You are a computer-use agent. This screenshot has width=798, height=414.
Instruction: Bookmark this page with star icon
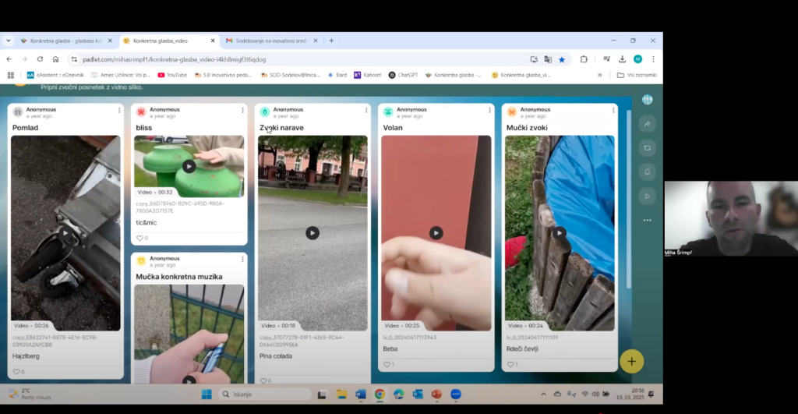click(562, 59)
